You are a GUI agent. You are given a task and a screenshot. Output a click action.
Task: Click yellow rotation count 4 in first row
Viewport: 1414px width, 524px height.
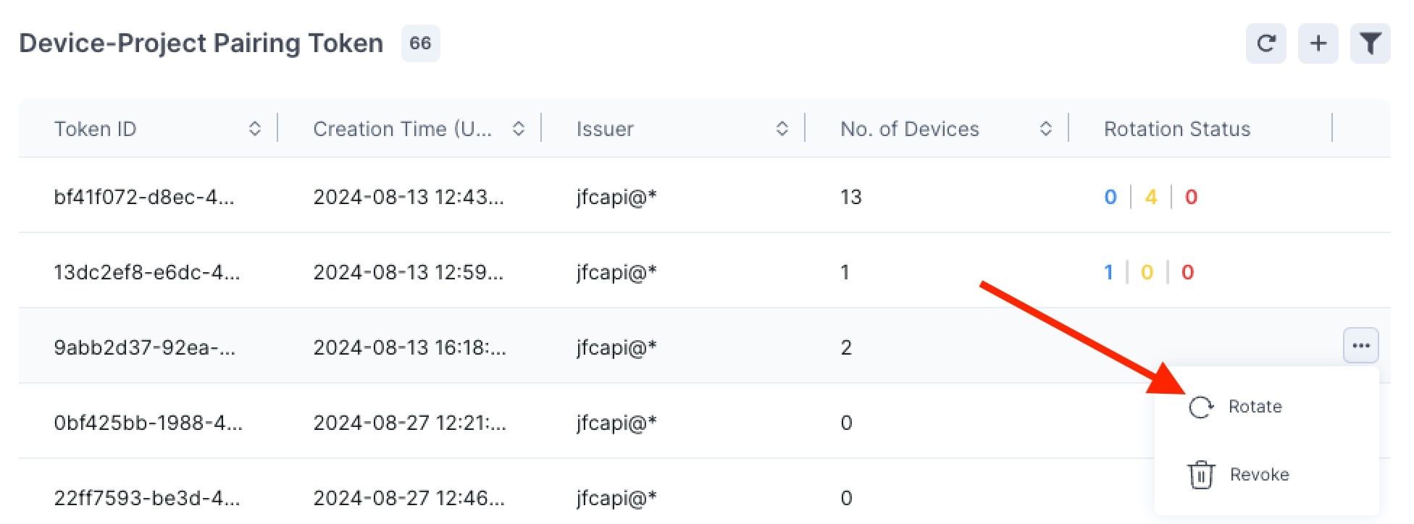pyautogui.click(x=1150, y=197)
